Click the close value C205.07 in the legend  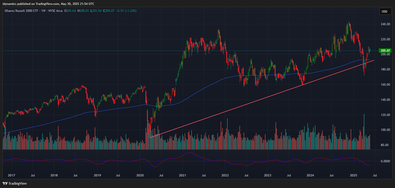point(109,11)
